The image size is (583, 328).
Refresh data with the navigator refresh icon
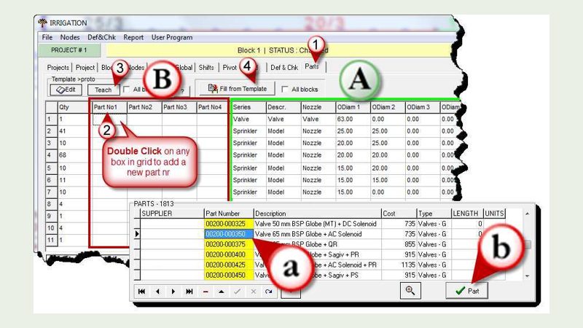[269, 292]
